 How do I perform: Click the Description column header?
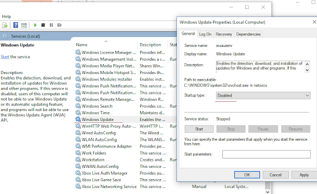tap(151, 45)
